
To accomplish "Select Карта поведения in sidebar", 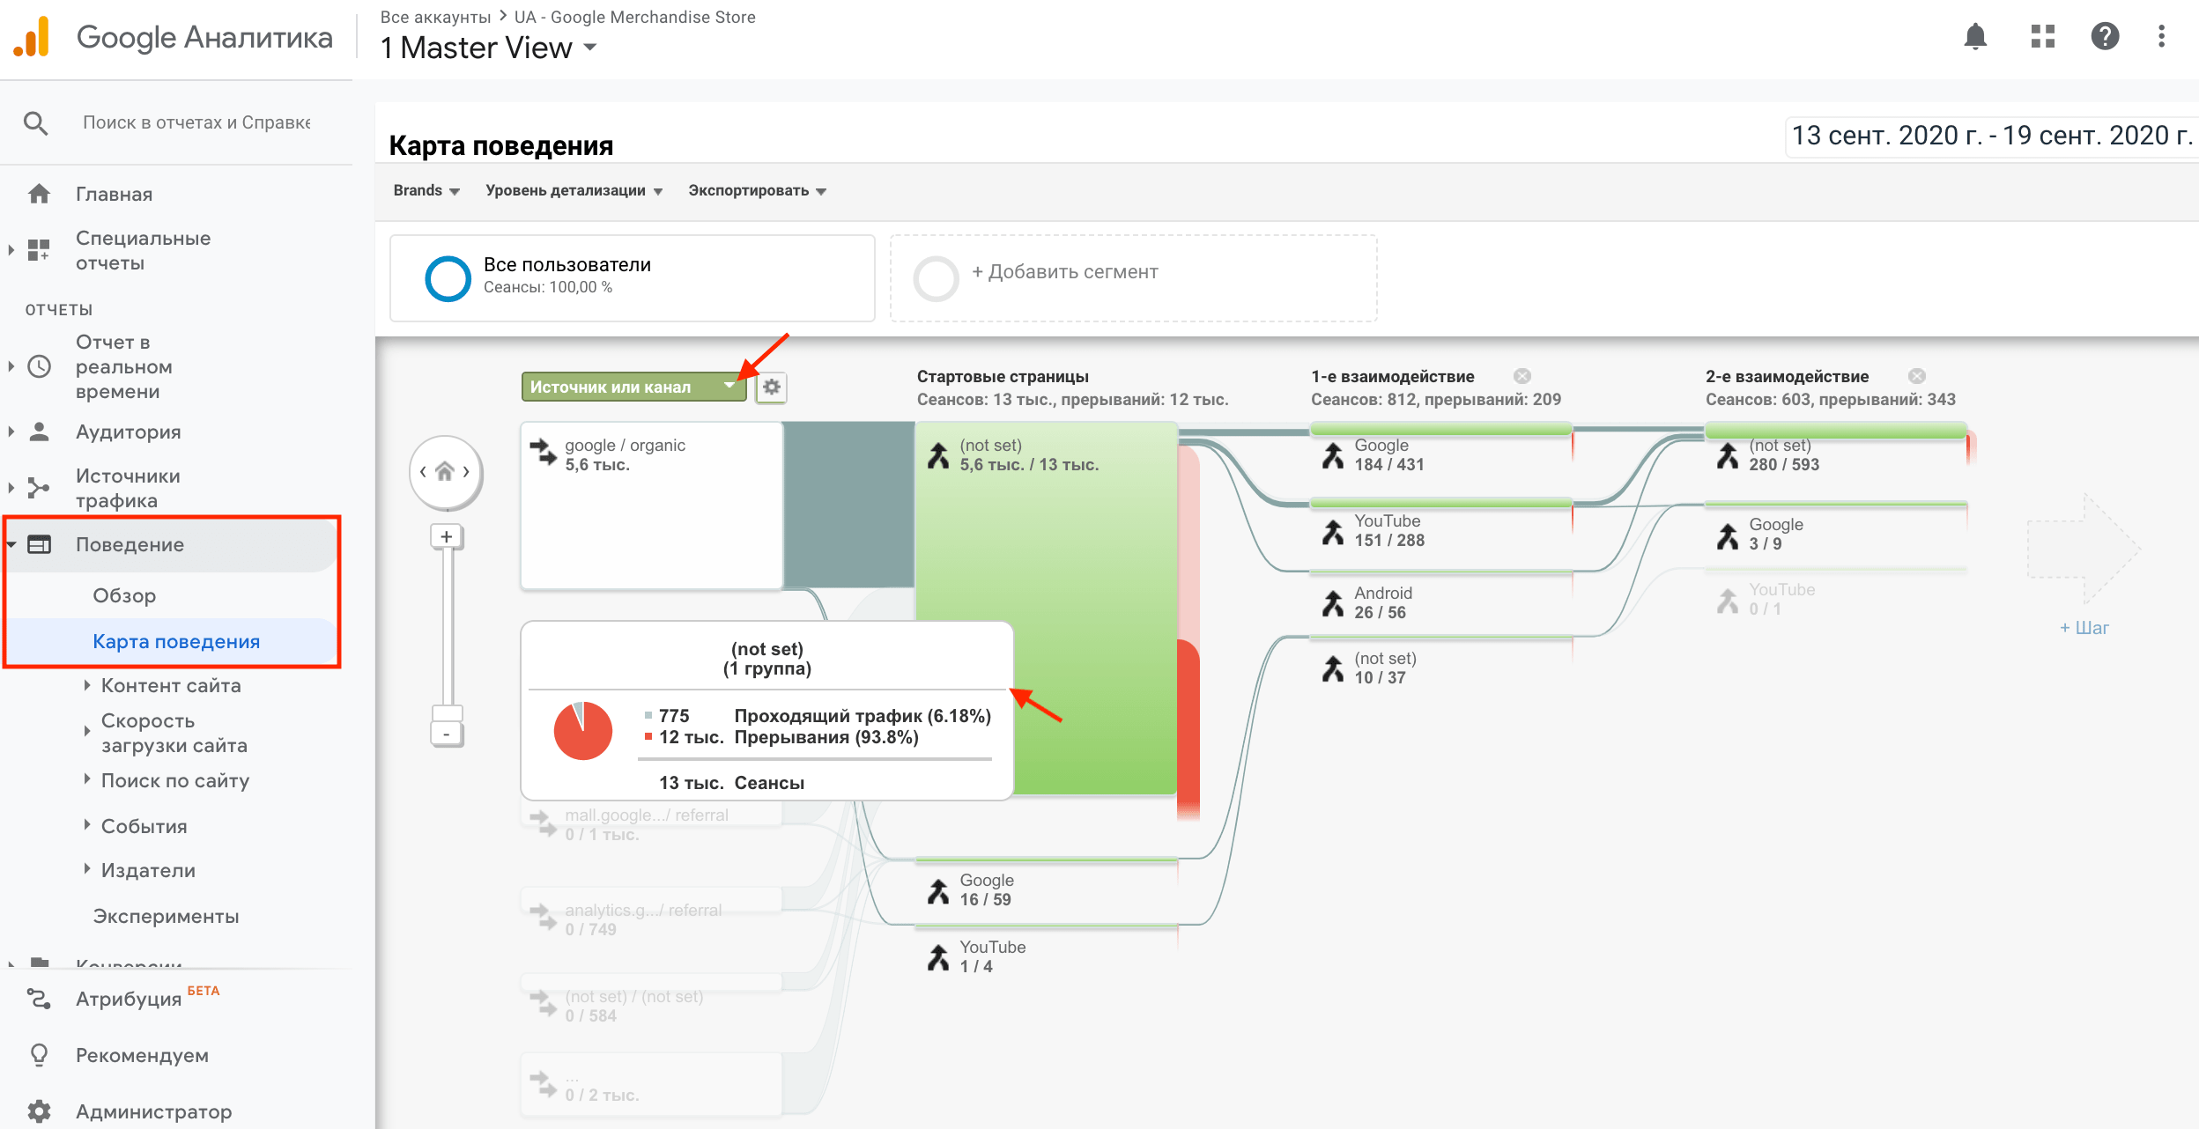I will click(x=176, y=642).
